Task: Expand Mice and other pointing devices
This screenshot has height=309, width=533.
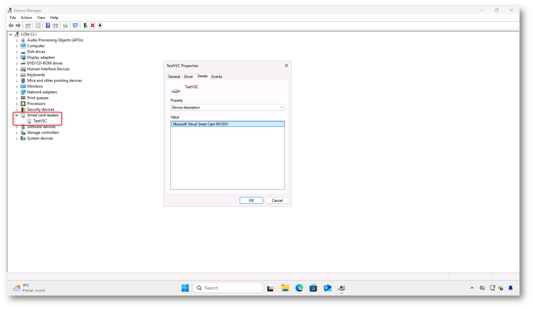Action: [17, 80]
